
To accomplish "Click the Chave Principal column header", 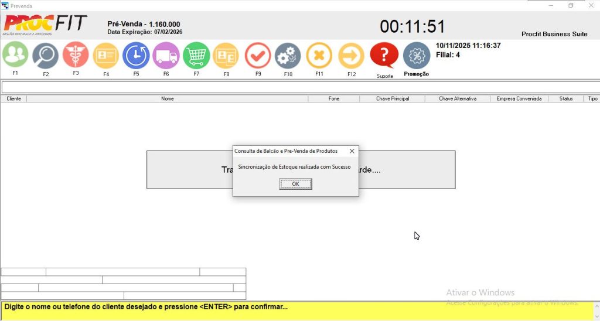I will (x=392, y=99).
